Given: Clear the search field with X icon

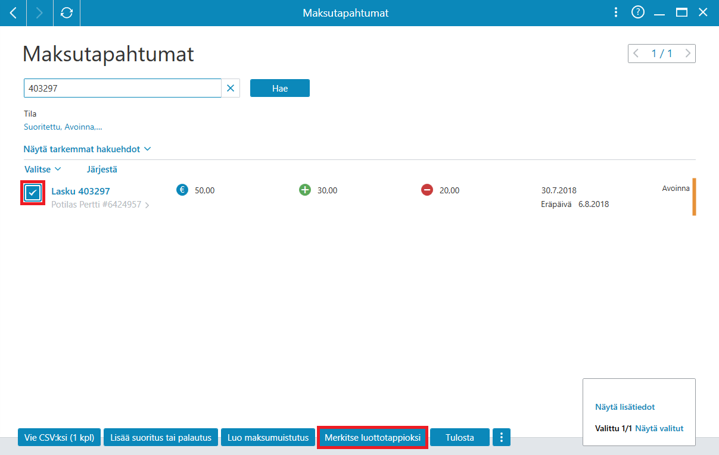Looking at the screenshot, I should click(231, 88).
